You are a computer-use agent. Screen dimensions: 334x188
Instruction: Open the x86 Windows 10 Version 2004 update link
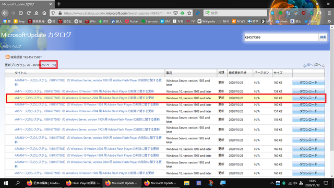click(x=84, y=111)
